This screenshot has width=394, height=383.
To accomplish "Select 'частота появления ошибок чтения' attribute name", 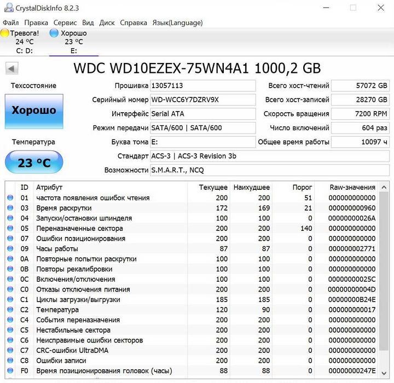I will tap(92, 198).
